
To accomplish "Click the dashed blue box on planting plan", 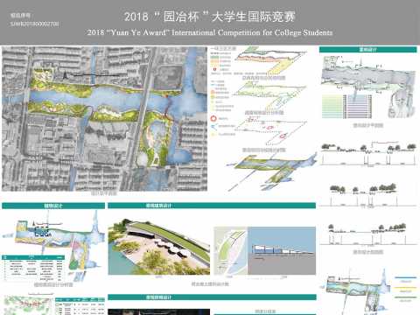I will pos(41,232).
